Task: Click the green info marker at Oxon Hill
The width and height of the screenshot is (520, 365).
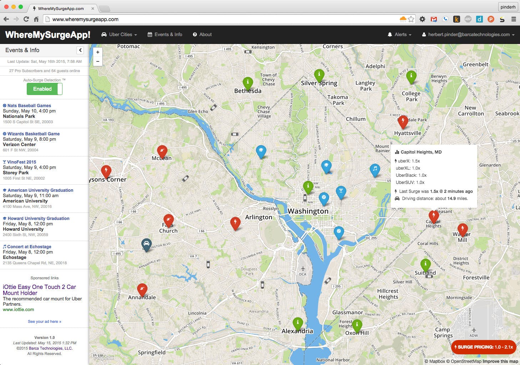Action: point(357,325)
